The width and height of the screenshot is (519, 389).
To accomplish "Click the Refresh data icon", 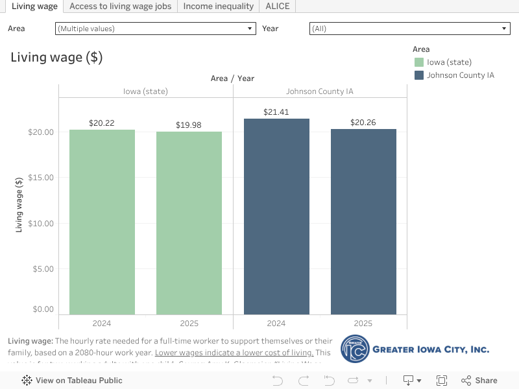I will tap(354, 381).
